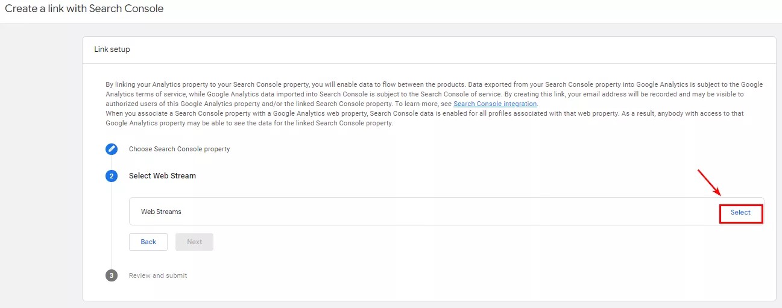
Task: Click the Create a link with Search Console title
Action: click(84, 9)
